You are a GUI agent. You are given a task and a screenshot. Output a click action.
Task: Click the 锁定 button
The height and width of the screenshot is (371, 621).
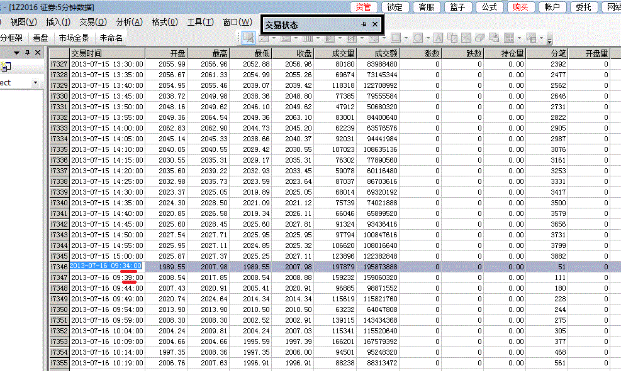[x=394, y=7]
